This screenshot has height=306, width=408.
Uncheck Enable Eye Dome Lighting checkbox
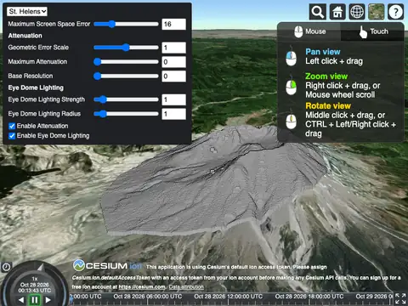coord(12,136)
